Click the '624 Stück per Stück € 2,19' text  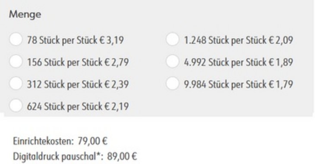click(78, 106)
